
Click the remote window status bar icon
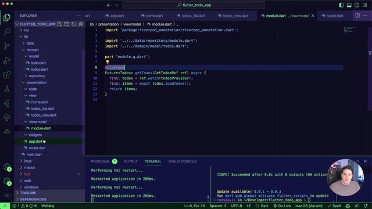[x=5, y=206]
